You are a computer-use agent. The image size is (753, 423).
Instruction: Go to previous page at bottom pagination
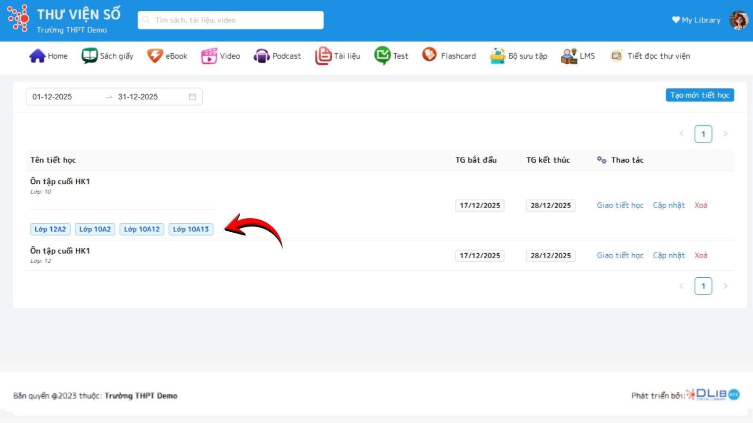click(681, 286)
